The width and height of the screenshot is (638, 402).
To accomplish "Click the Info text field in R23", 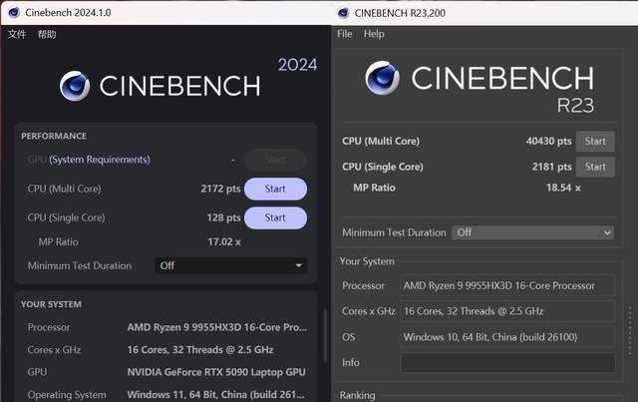I will pos(507,363).
